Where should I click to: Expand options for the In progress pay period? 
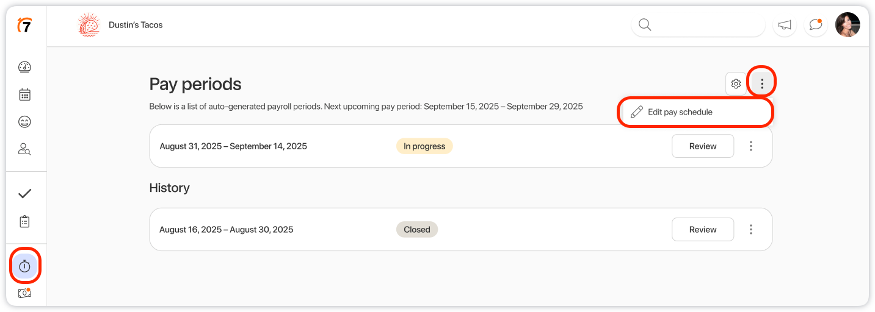(x=751, y=146)
